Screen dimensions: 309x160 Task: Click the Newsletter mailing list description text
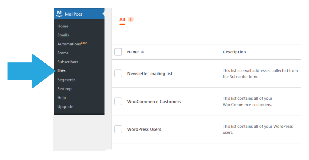pos(260,74)
